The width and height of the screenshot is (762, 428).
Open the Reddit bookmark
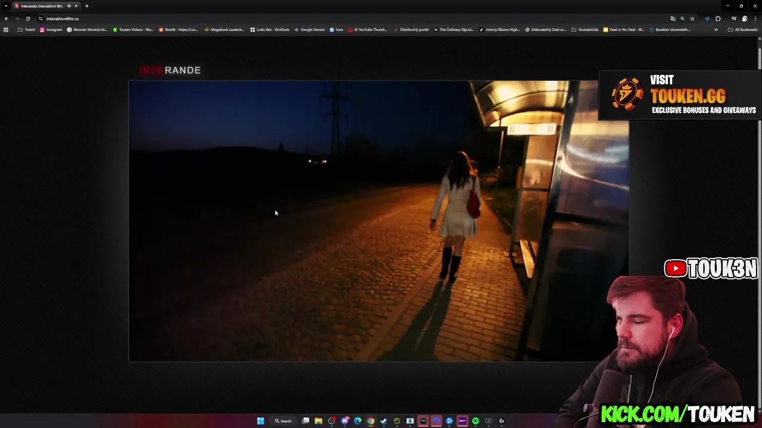(x=178, y=29)
